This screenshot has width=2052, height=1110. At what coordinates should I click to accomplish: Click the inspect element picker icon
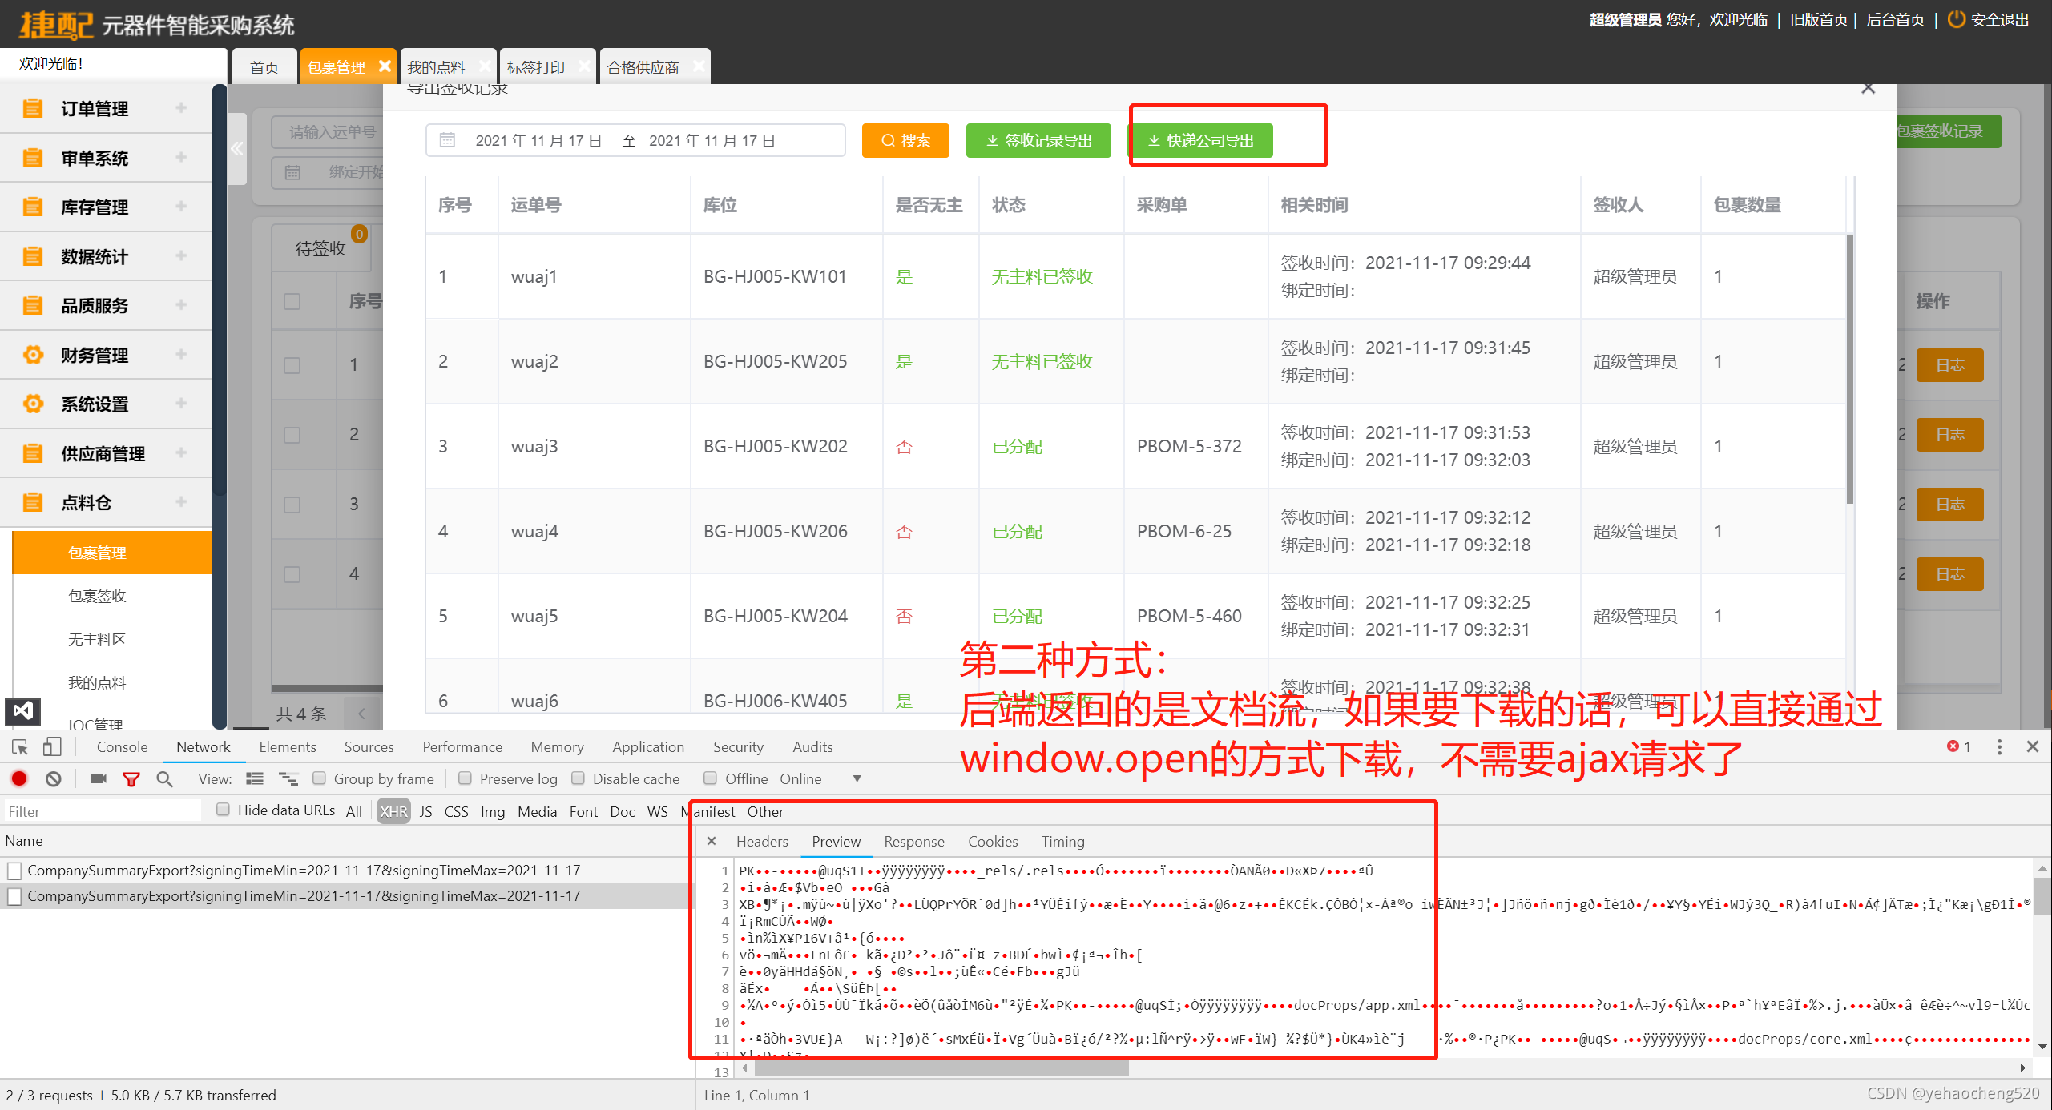20,746
